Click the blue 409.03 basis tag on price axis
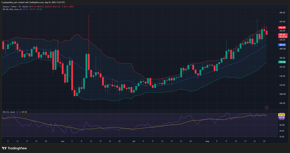 pos(282,45)
